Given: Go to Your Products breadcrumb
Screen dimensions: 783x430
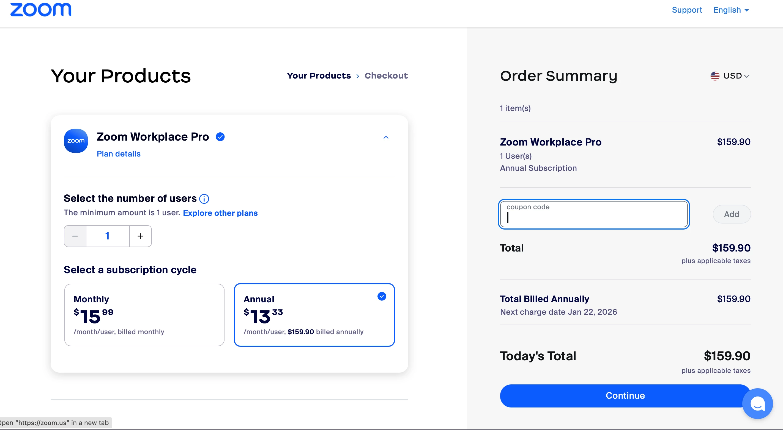Looking at the screenshot, I should point(319,76).
